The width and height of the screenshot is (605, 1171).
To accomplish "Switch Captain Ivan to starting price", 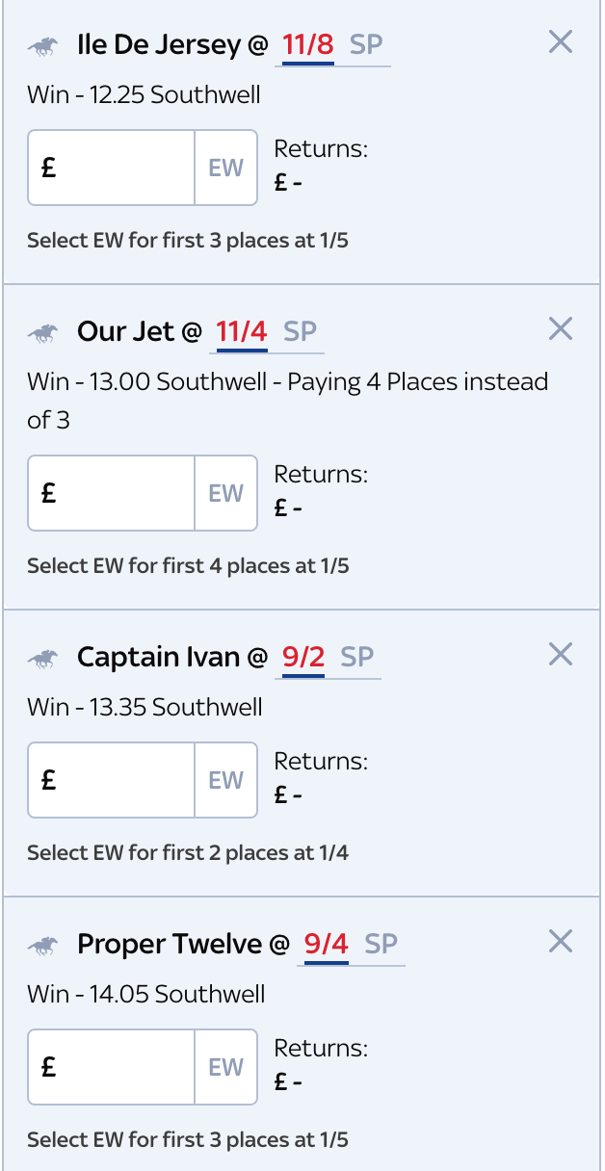I will 357,656.
